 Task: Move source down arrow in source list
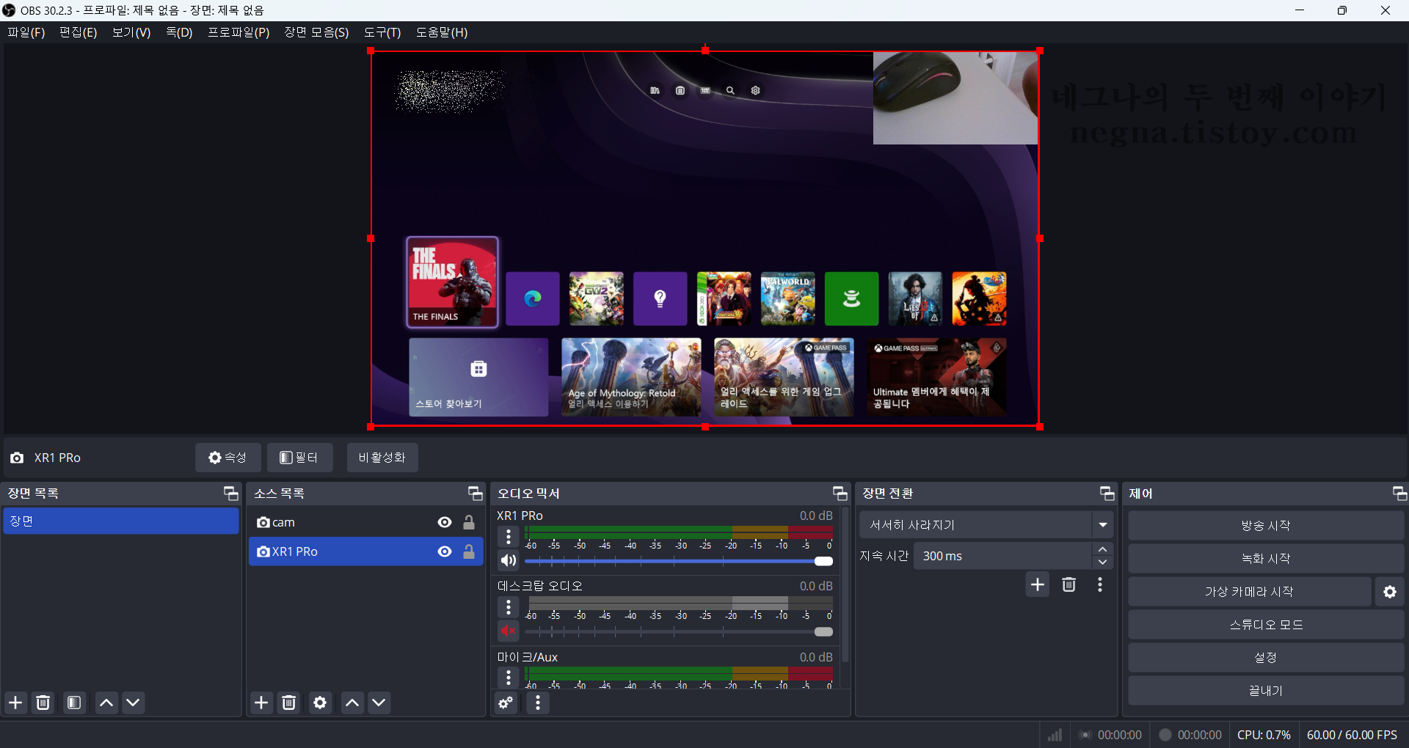(379, 703)
